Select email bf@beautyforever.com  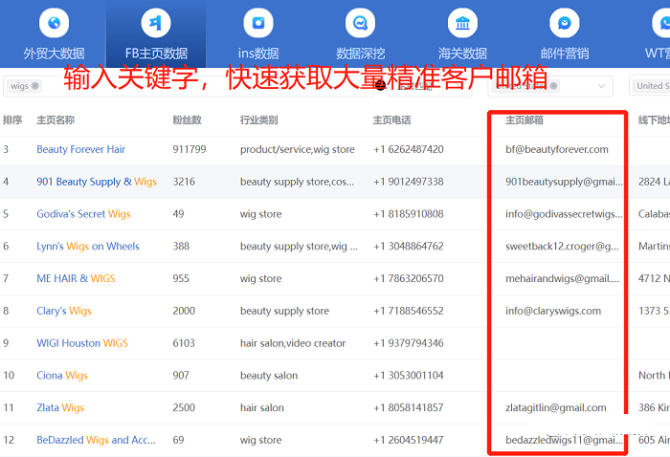tap(557, 149)
